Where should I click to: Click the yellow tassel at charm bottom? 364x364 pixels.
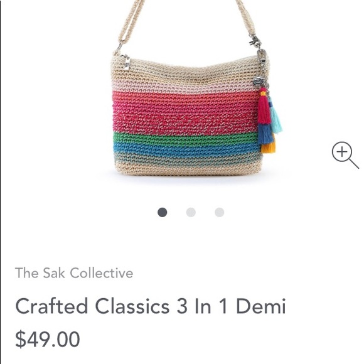[x=269, y=147]
